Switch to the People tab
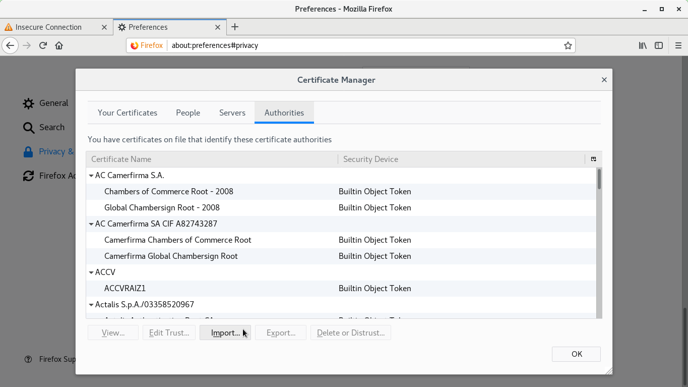 tap(187, 113)
